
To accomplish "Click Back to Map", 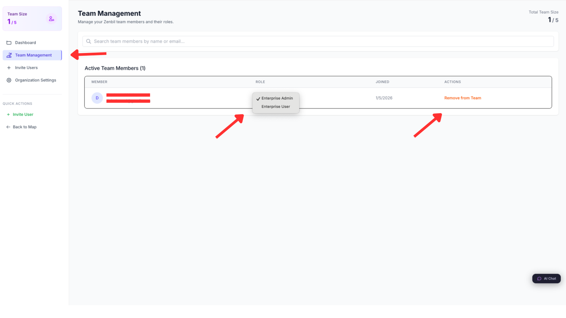I will (25, 127).
